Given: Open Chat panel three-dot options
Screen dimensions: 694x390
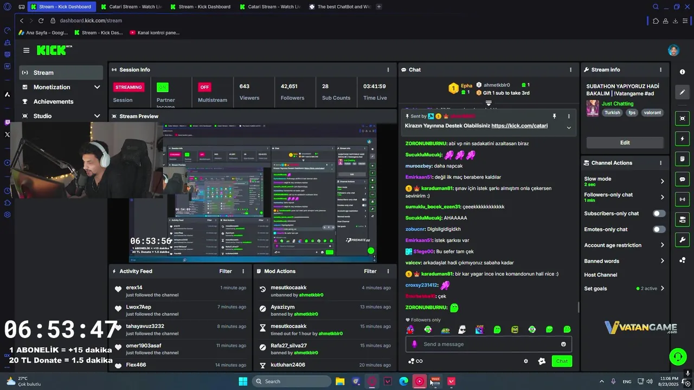Looking at the screenshot, I should coord(570,70).
